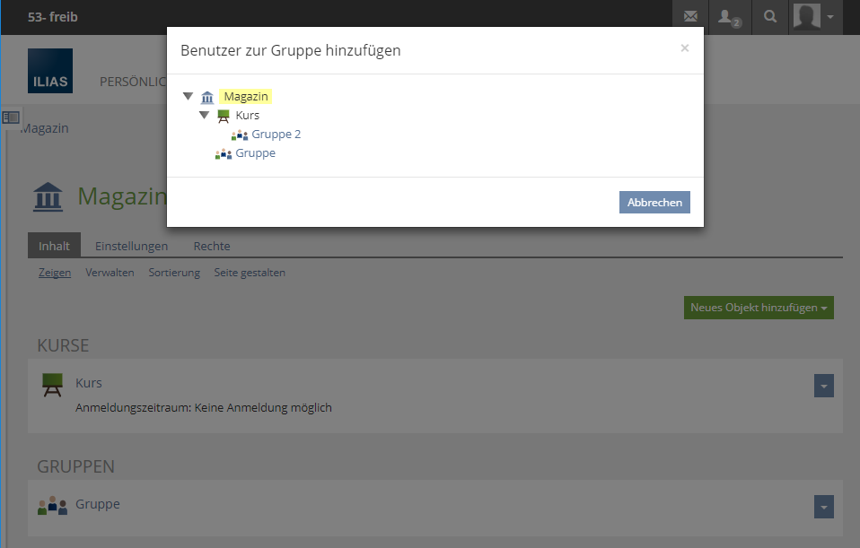This screenshot has width=860, height=548.
Task: Collapse the Magazin tree node
Action: click(x=188, y=97)
